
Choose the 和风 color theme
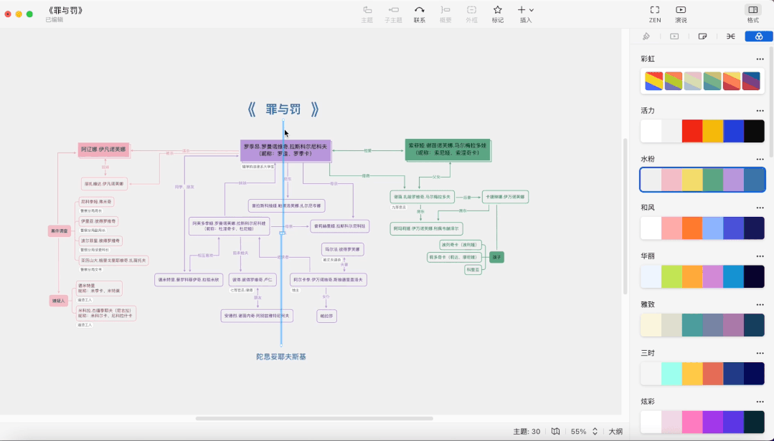(x=702, y=228)
